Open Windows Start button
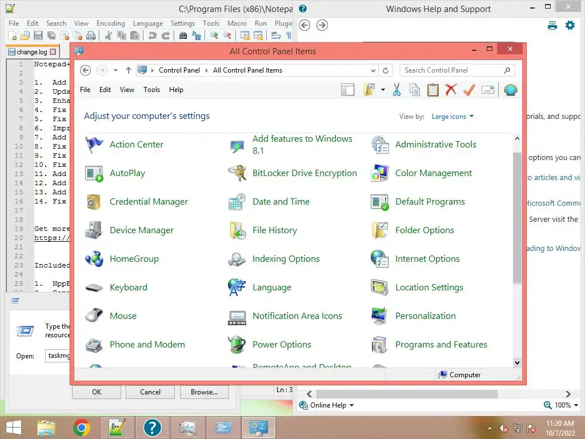Screen dimensions: 585x439 point(14,428)
